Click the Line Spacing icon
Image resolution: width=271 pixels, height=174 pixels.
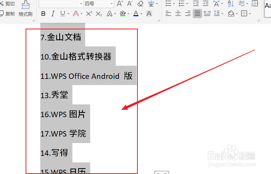(217, 14)
